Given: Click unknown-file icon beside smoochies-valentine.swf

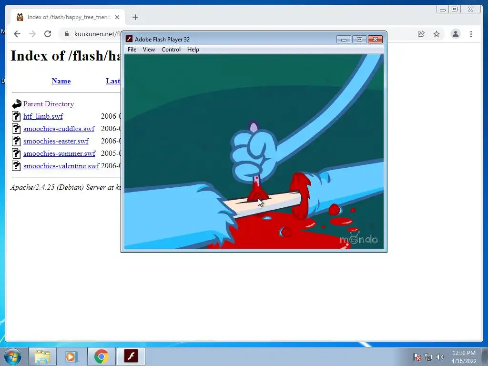Looking at the screenshot, I should click(x=16, y=166).
